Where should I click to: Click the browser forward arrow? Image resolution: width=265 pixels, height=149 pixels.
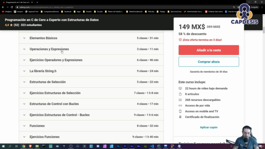[7, 7]
